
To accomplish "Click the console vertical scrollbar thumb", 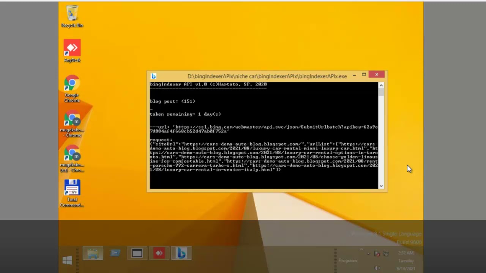I will [x=381, y=93].
